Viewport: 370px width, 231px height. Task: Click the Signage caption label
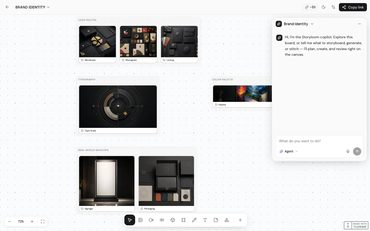tap(89, 209)
